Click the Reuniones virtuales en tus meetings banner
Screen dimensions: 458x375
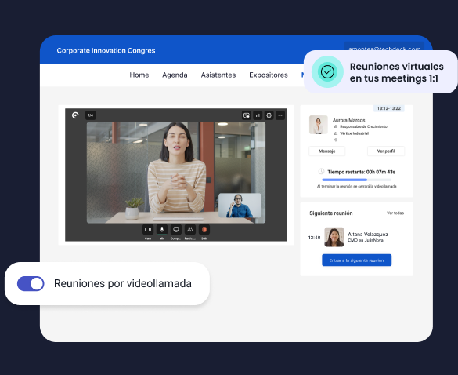coord(381,72)
